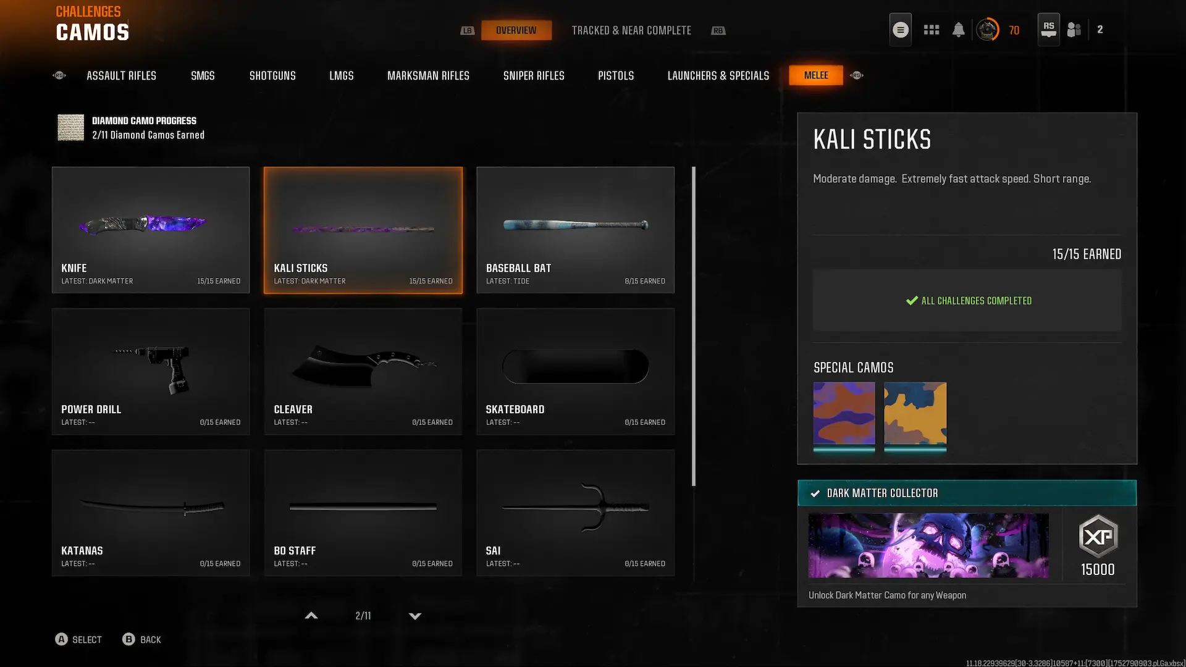Image resolution: width=1186 pixels, height=667 pixels.
Task: Click the RS channel icon
Action: [1048, 29]
